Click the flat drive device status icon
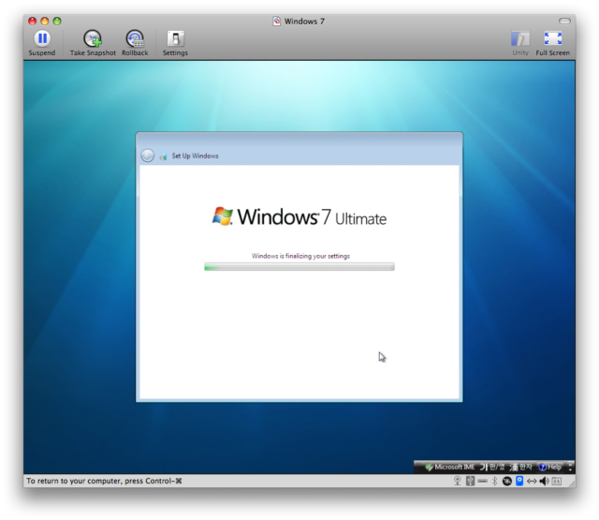Image resolution: width=599 pixels, height=520 pixels. tap(483, 481)
